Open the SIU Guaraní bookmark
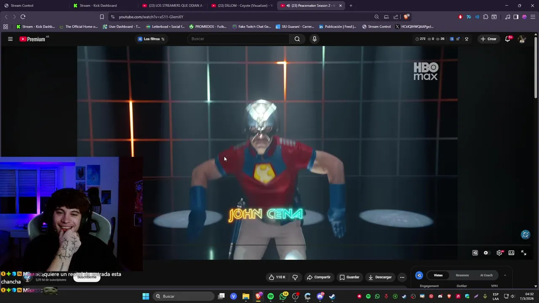This screenshot has width=539, height=303. coord(295,27)
